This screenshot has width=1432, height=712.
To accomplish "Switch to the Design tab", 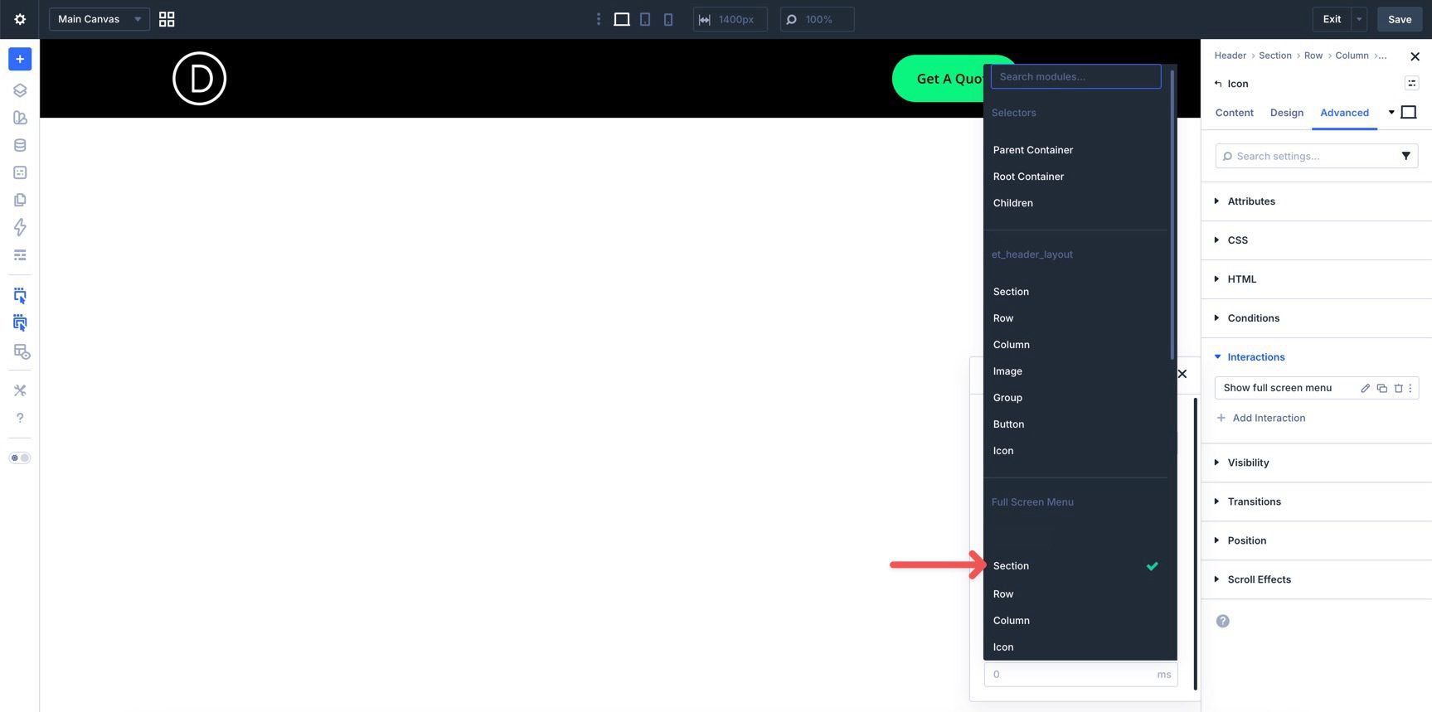I will point(1286,113).
